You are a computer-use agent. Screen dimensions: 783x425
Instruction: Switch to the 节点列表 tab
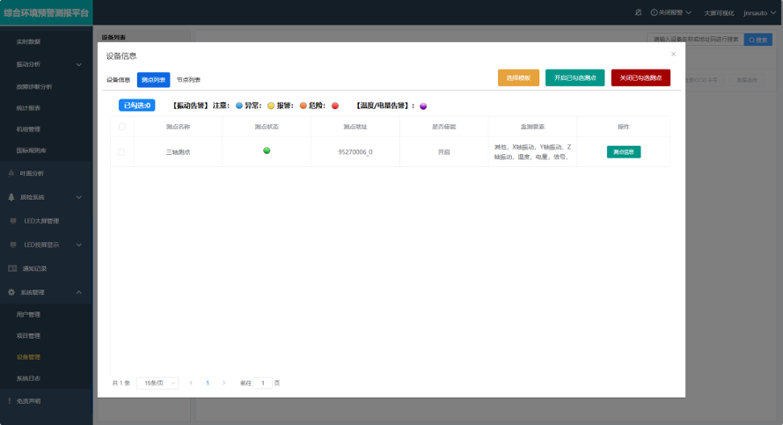click(188, 80)
